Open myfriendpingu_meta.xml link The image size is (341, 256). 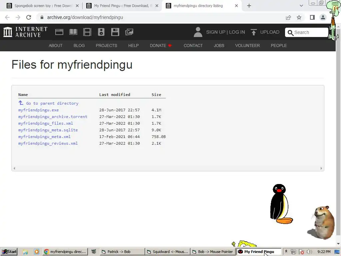coord(44,137)
